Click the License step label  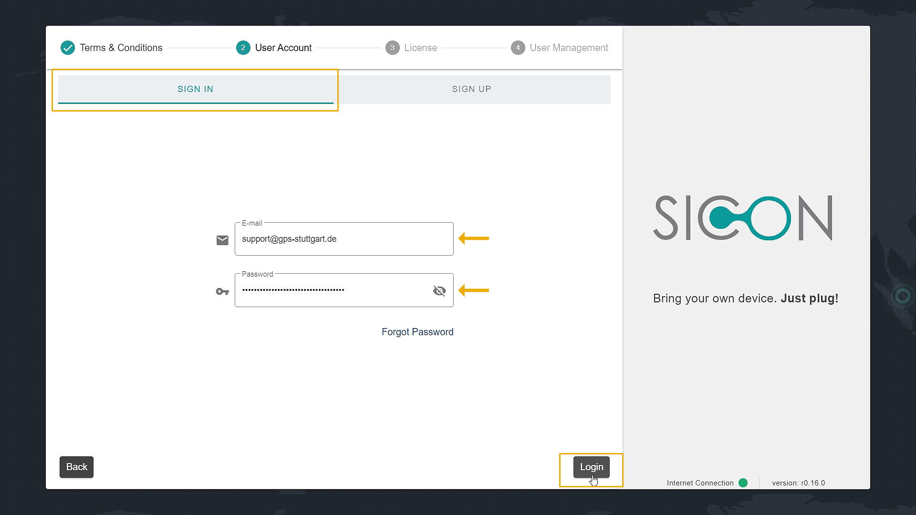420,48
